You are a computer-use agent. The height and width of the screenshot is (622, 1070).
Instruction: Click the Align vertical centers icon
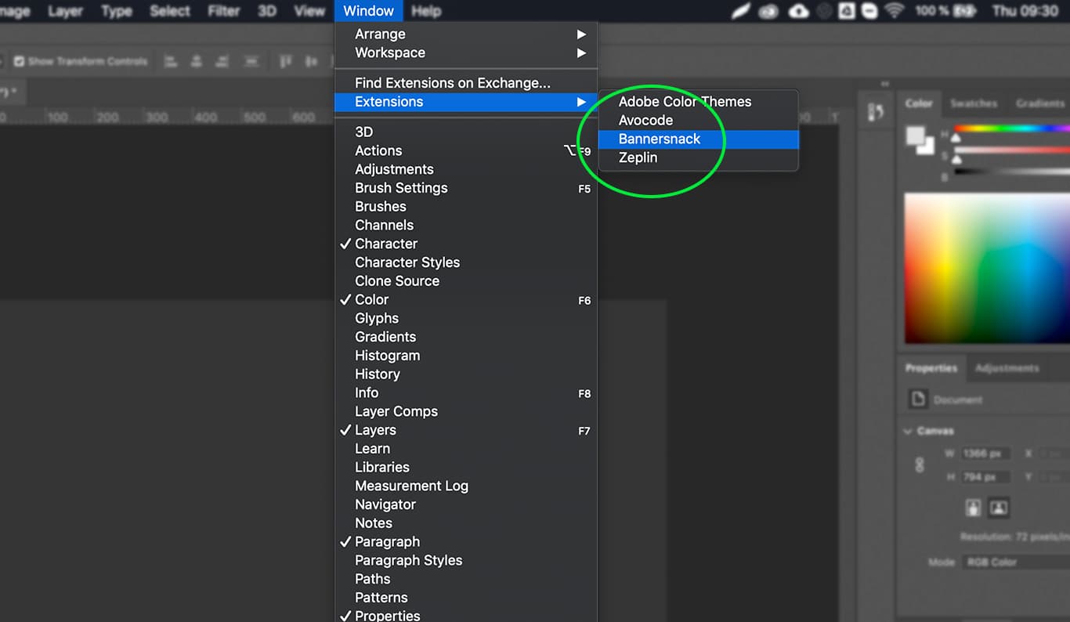click(x=312, y=61)
